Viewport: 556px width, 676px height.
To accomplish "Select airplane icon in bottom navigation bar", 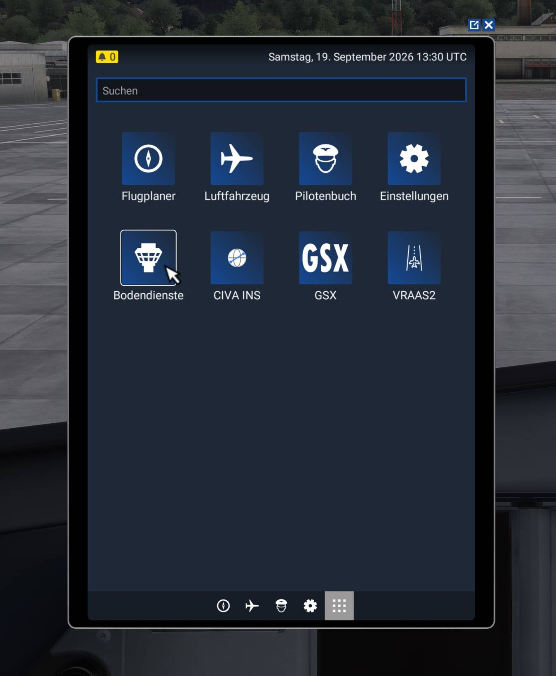I will pos(252,606).
